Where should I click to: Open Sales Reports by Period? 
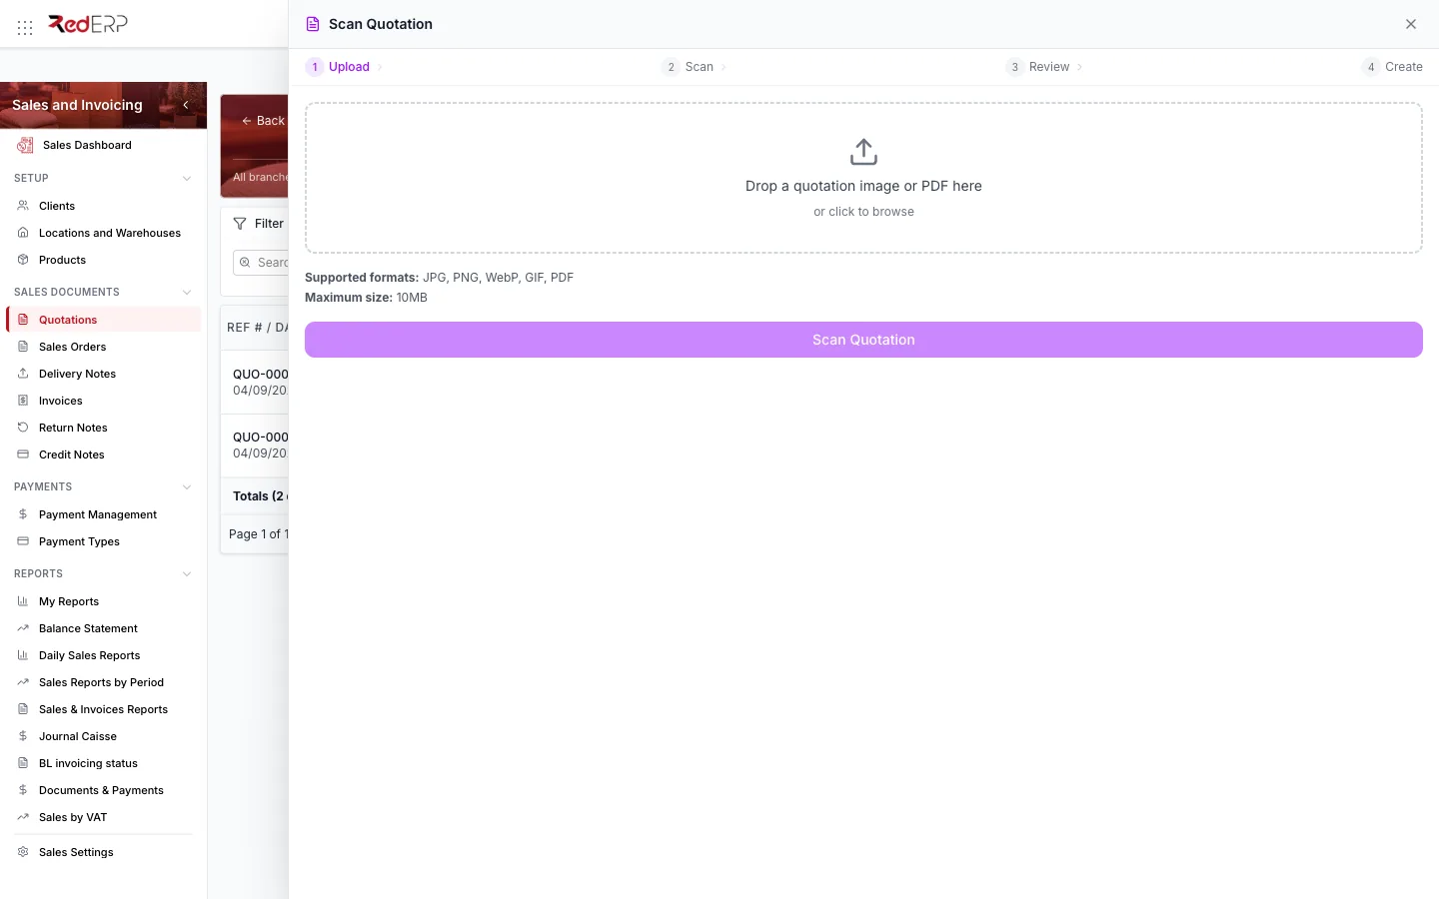point(101,682)
